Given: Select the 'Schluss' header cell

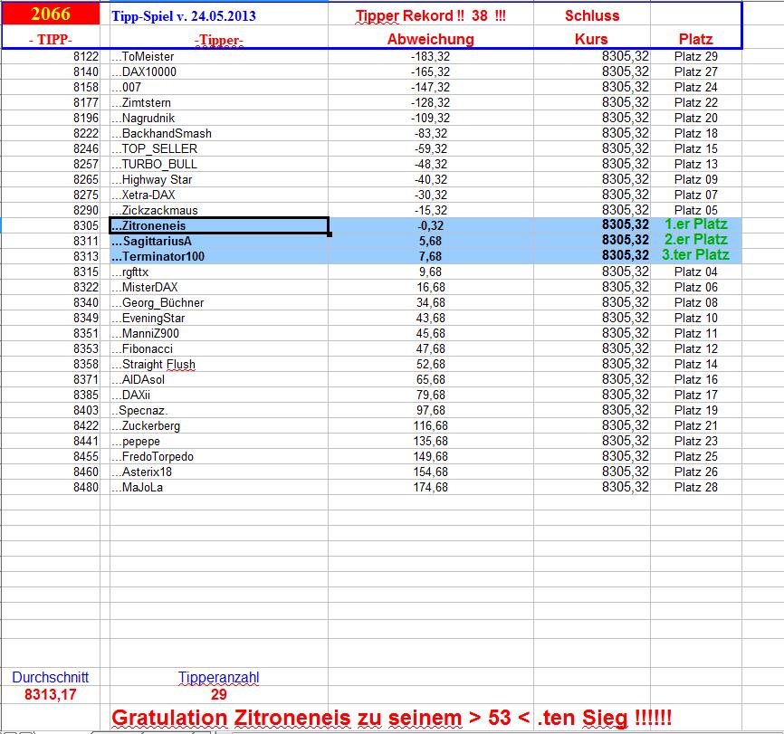Looking at the screenshot, I should click(592, 15).
